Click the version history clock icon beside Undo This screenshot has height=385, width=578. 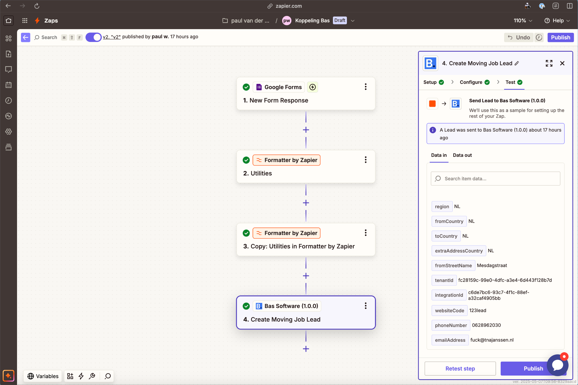[x=539, y=38]
